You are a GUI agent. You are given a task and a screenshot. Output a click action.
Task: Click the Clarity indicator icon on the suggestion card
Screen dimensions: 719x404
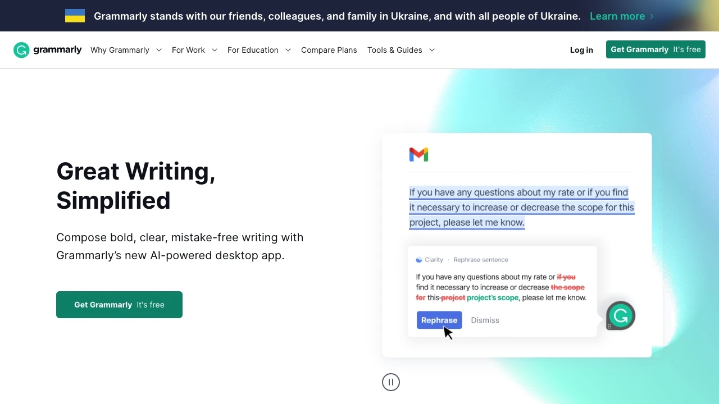[418, 259]
